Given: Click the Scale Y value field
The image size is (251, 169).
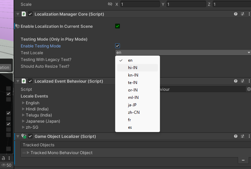Looking at the screenshot, I should [186, 4].
